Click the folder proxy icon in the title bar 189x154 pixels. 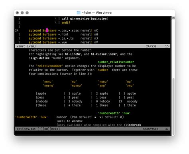(x=79, y=13)
